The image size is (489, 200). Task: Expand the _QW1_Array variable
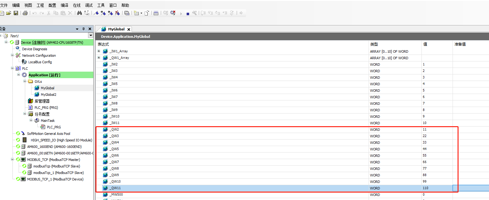[x=99, y=58]
